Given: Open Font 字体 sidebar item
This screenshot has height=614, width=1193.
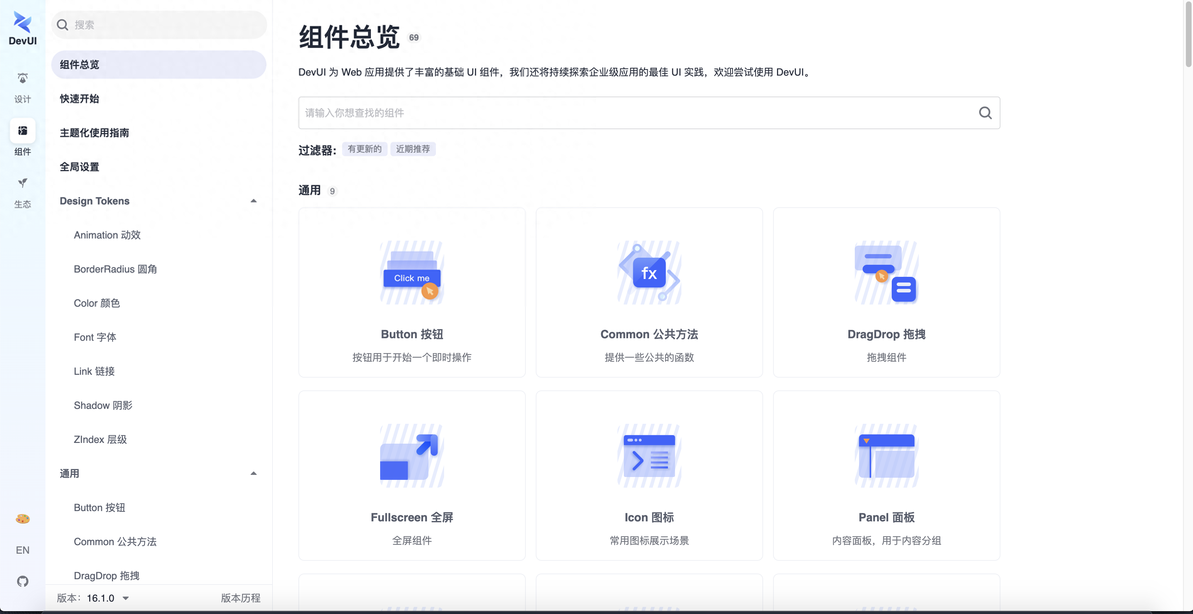Looking at the screenshot, I should pos(95,337).
